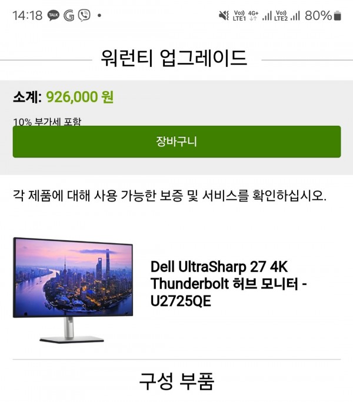Tap the KakaoTalk notification icon
This screenshot has height=402, width=353.
point(54,15)
